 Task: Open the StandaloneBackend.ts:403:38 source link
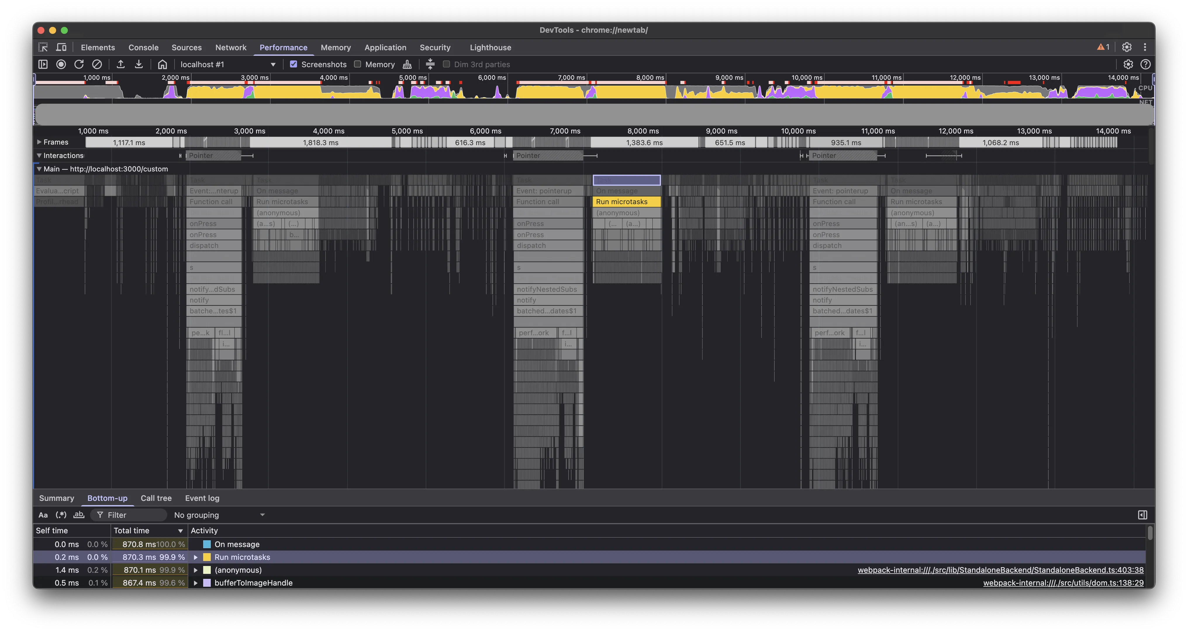[x=1000, y=570]
